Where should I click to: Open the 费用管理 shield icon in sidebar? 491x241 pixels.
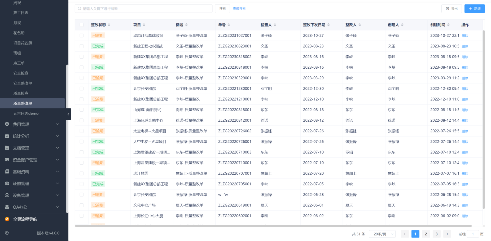coord(7,124)
